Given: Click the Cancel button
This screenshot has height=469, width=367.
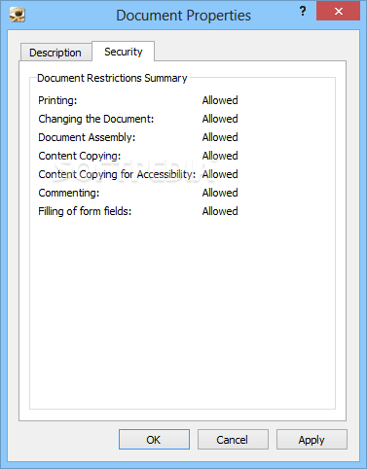Looking at the screenshot, I should point(233,440).
